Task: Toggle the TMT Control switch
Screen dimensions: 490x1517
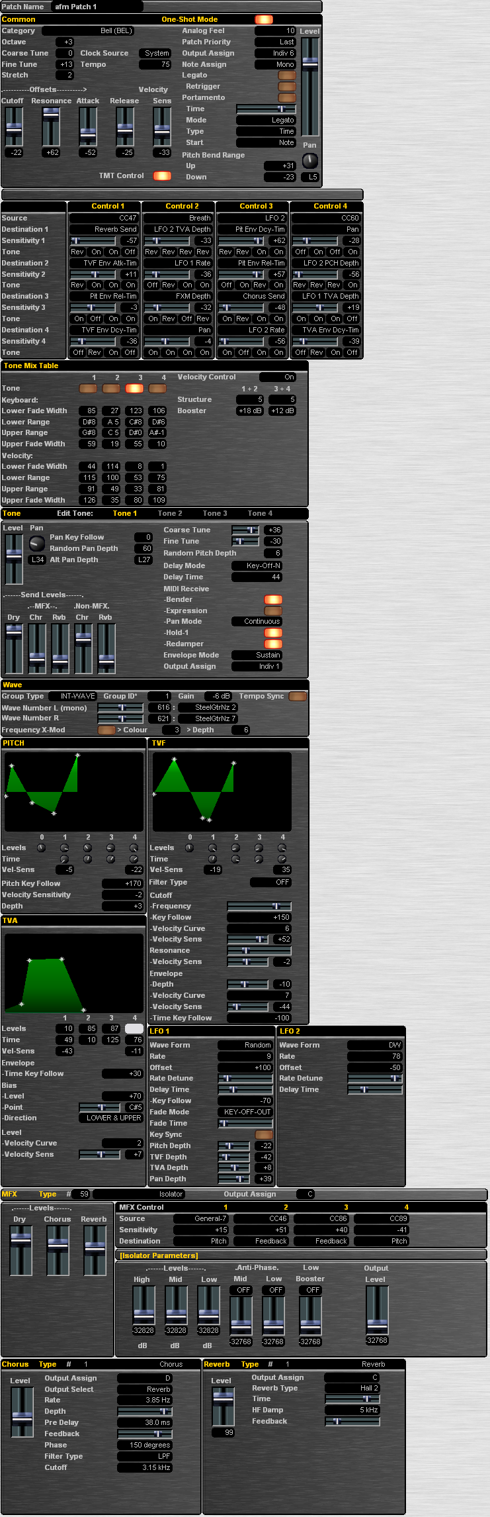Action: [162, 175]
